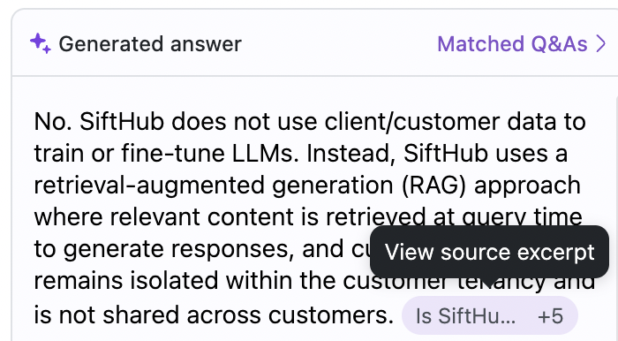The image size is (618, 341).
Task: Open the "Is SiftHu..." source citation chip
Action: point(465,315)
